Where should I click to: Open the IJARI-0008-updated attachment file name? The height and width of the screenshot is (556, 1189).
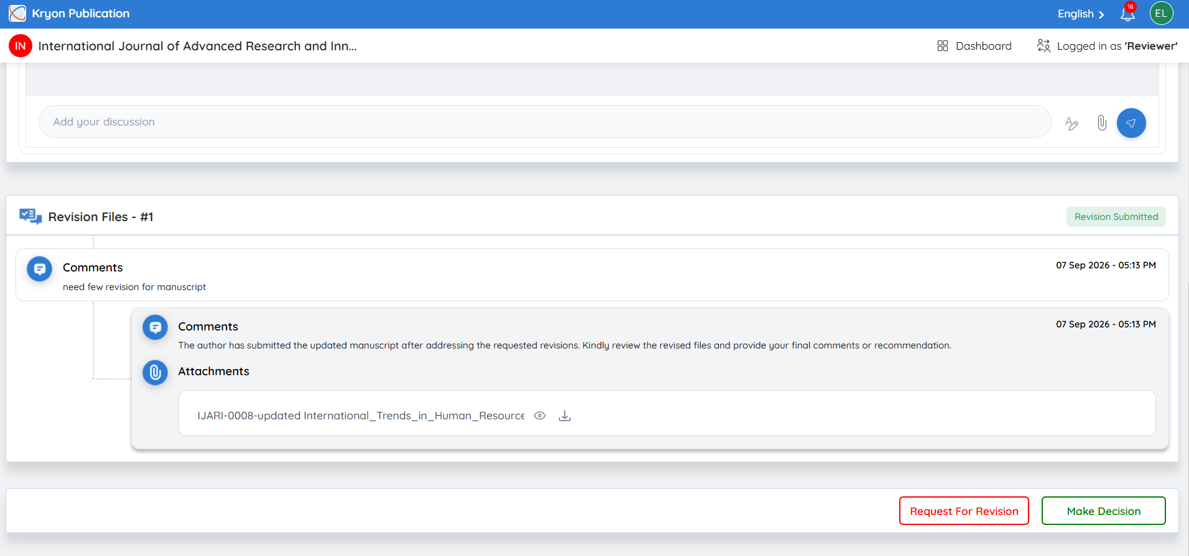[361, 416]
